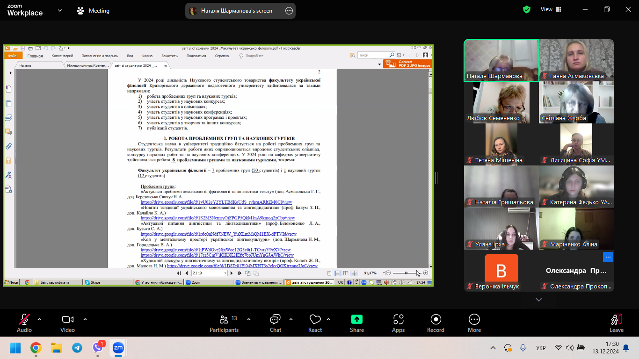Screen dimensions: 639x359
Task: Go to the last page of the PDF
Action: pos(240,273)
